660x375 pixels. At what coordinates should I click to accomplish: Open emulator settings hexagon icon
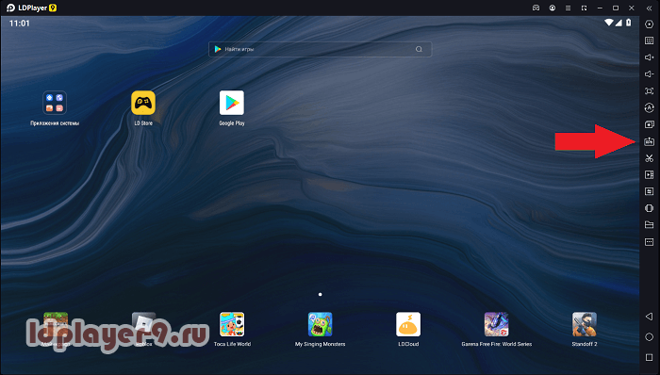[649, 24]
